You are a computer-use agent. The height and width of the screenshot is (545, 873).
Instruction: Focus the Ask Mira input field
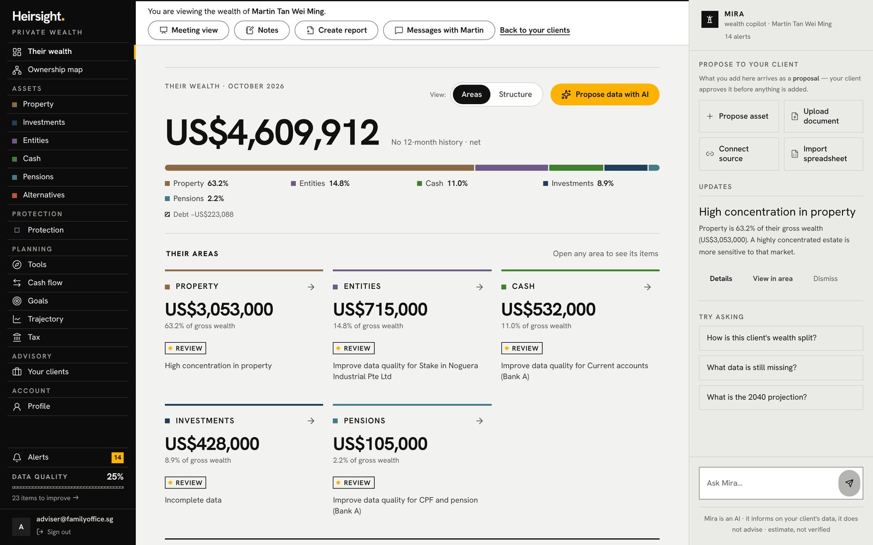[768, 483]
